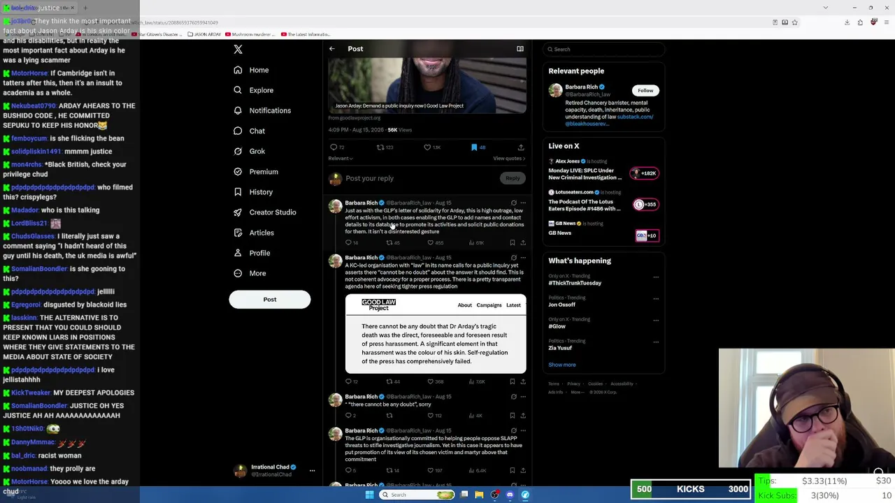
Task: Open Irrational Chad account menu
Action: click(274, 471)
